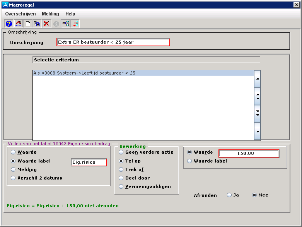Screen dimensions: 302x227
Task: Click the Omschrijving text field
Action: pyautogui.click(x=113, y=42)
